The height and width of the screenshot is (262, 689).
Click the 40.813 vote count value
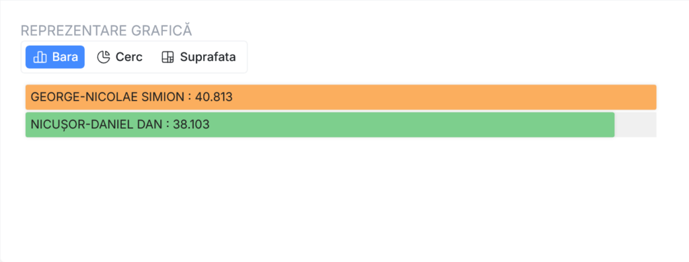pos(213,97)
